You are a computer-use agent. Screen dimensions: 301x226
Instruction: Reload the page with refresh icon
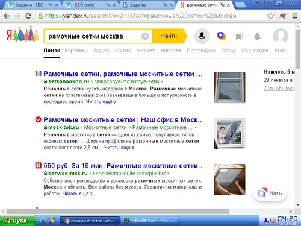(28, 16)
